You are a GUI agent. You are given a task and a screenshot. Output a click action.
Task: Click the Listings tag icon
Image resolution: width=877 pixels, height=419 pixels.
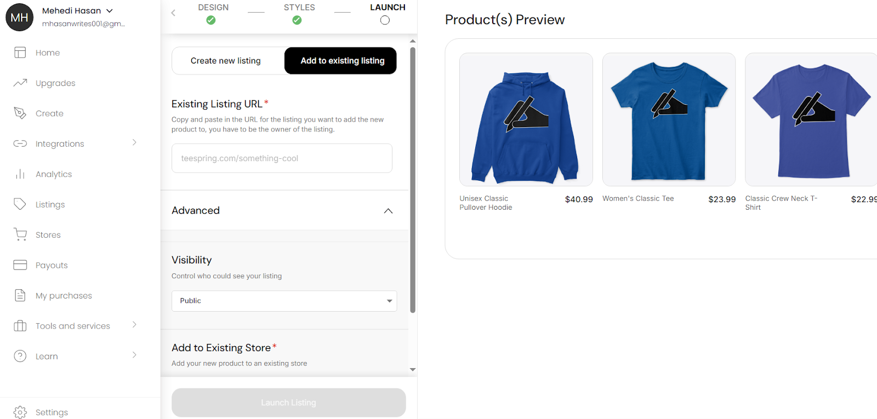click(x=20, y=204)
